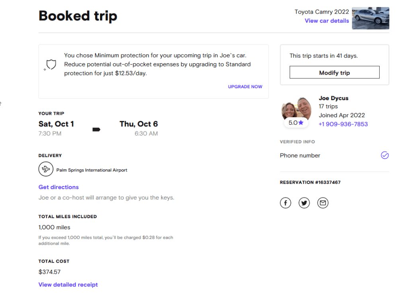Click Palm Springs International Airport location text
Image resolution: width=408 pixels, height=300 pixels.
point(92,170)
